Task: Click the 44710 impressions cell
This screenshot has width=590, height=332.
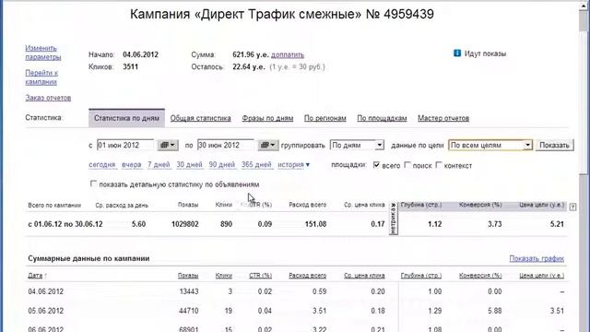Action: click(189, 311)
